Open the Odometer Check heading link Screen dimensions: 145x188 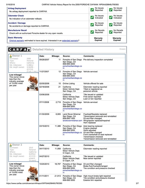click(16, 16)
